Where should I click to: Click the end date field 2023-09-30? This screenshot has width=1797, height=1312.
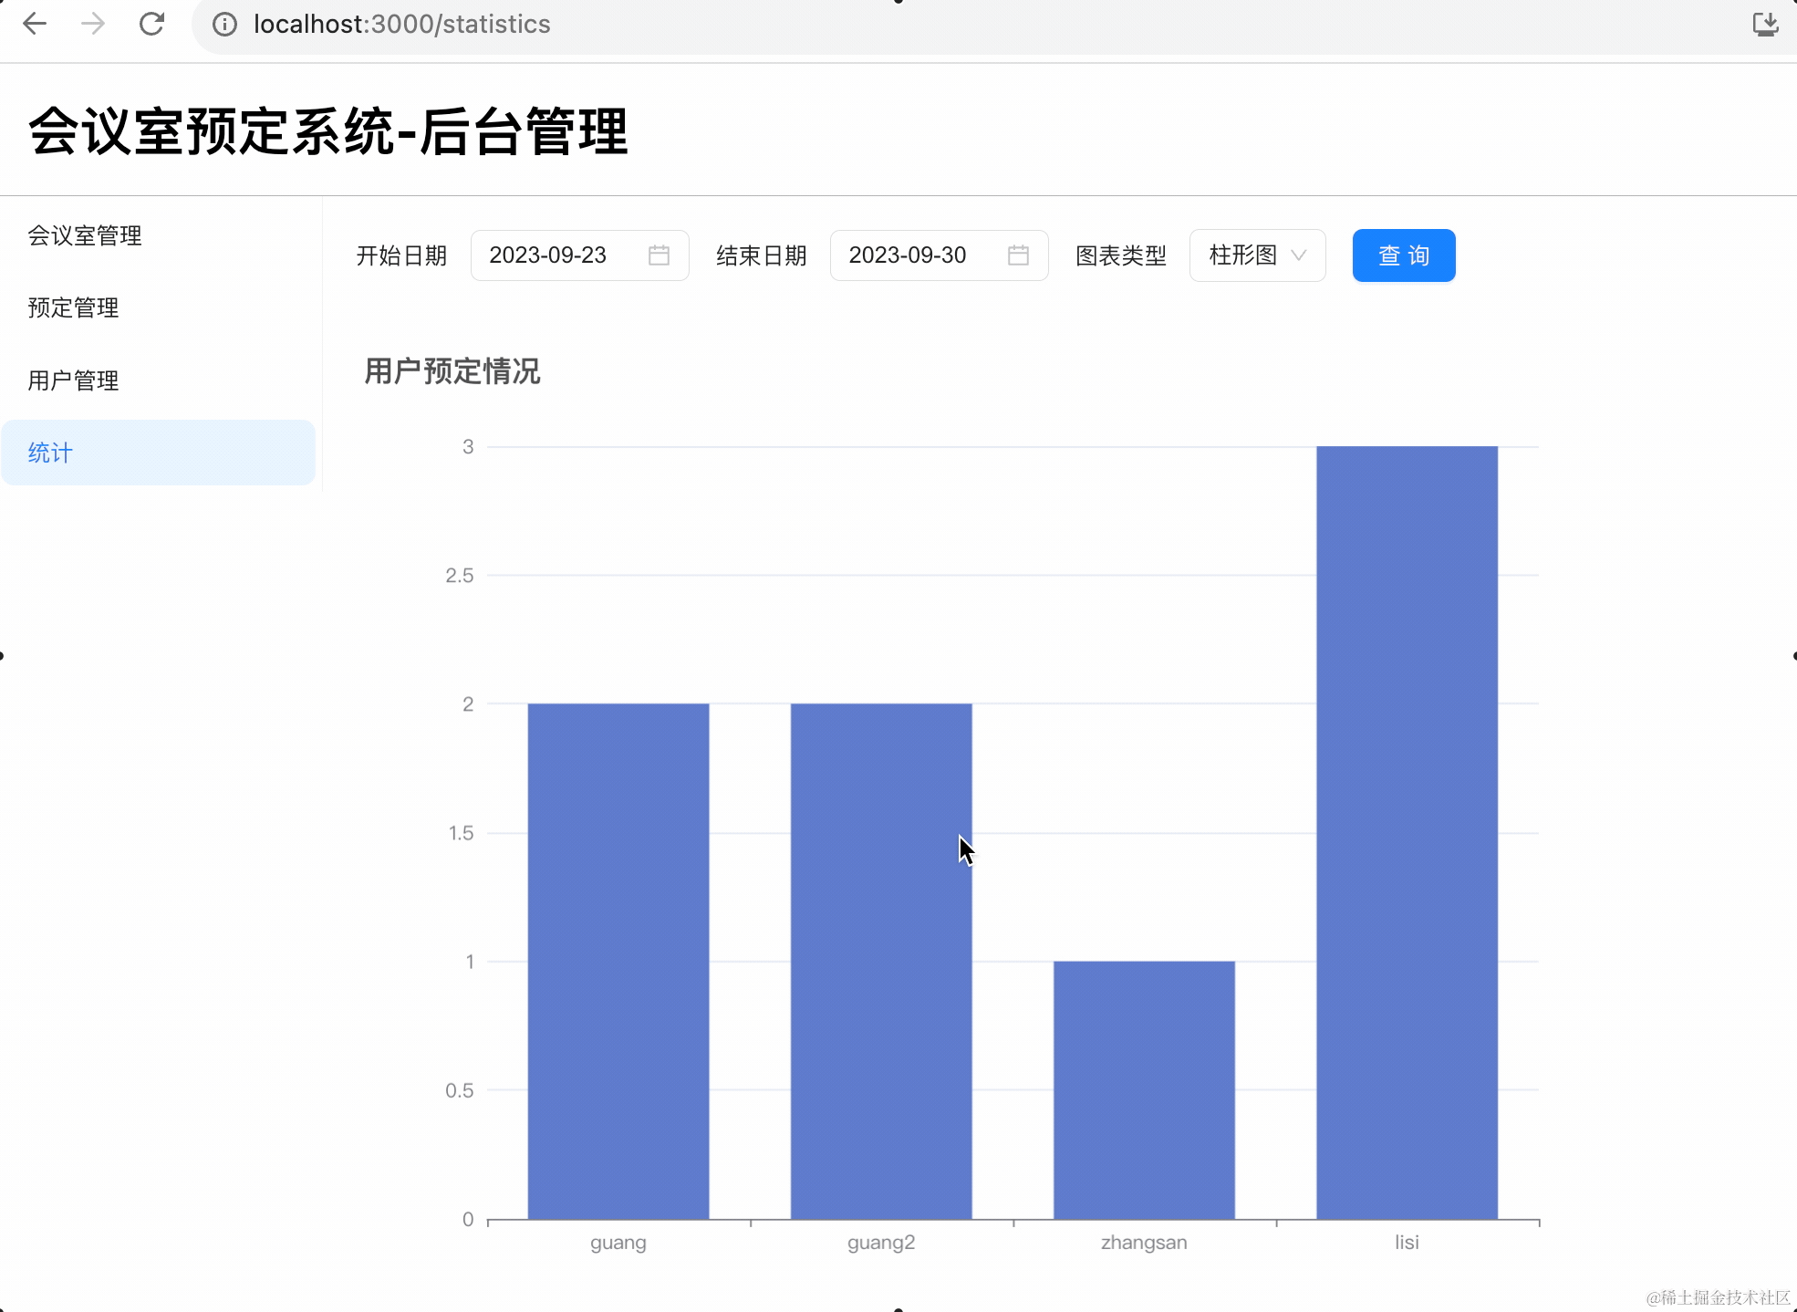click(x=908, y=255)
